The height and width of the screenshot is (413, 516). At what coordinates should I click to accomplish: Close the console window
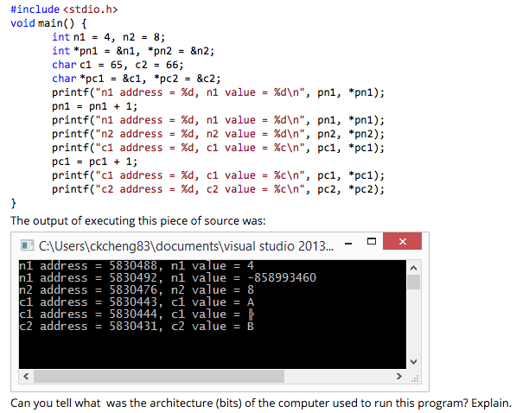point(402,241)
